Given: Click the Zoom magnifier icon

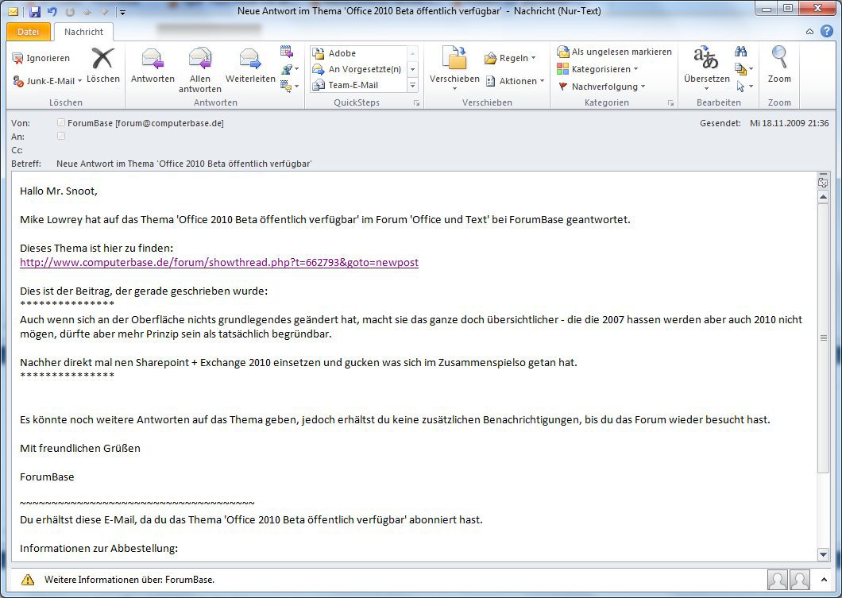Looking at the screenshot, I should pyautogui.click(x=779, y=57).
